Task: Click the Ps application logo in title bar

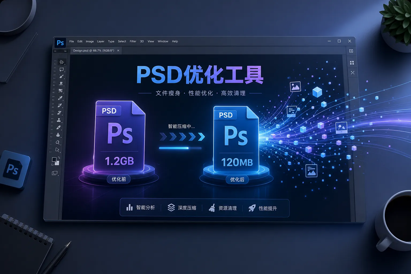Action: (60, 43)
